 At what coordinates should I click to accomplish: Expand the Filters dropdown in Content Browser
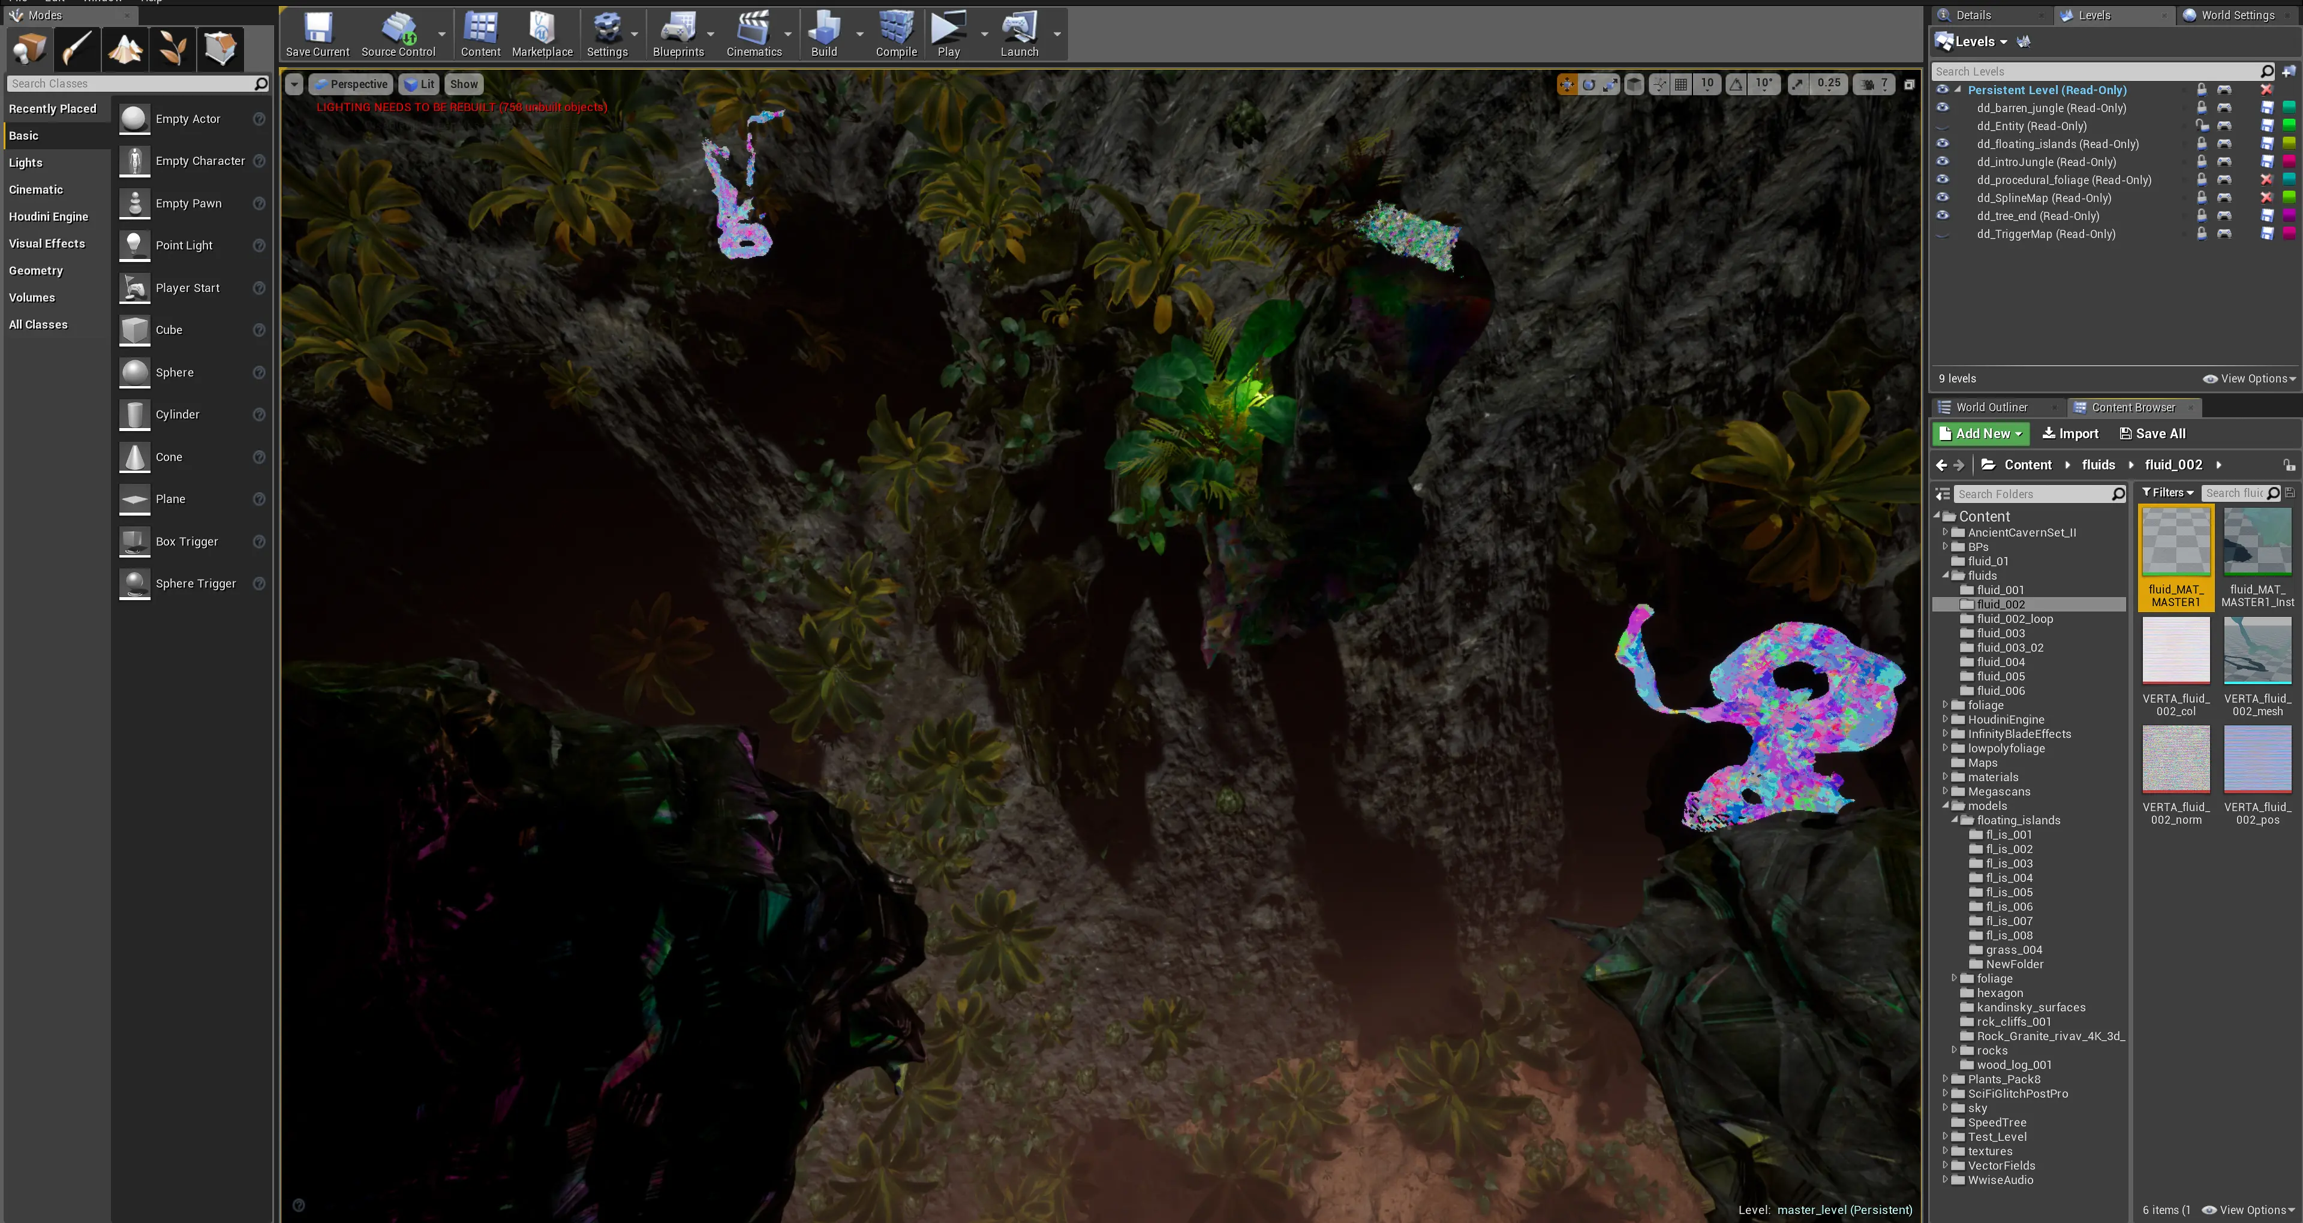point(2167,493)
